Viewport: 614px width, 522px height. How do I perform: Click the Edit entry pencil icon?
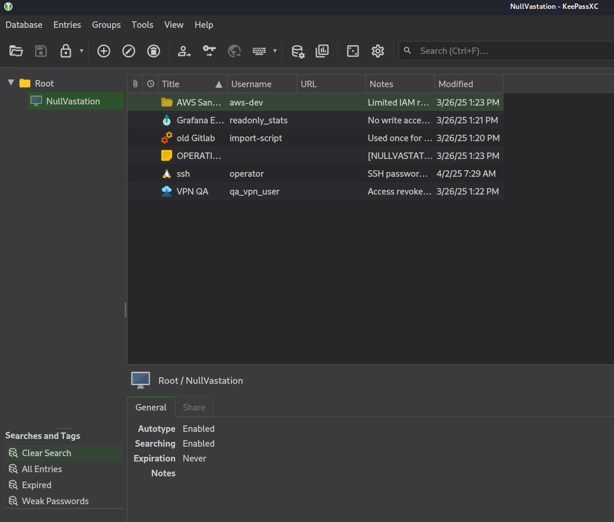click(129, 51)
